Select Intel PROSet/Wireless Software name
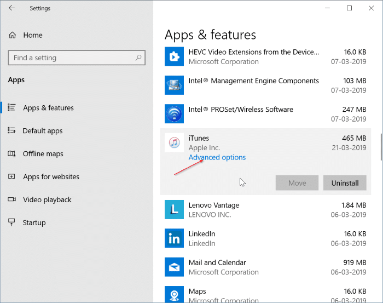The image size is (383, 303). click(x=241, y=110)
